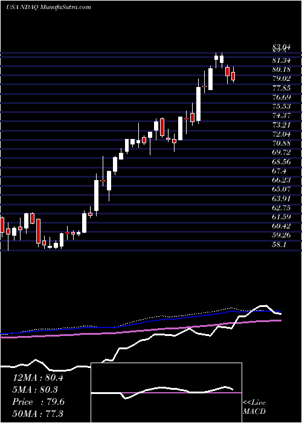
Task: Click the 81.34 price axis label
Action: pyautogui.click(x=281, y=60)
